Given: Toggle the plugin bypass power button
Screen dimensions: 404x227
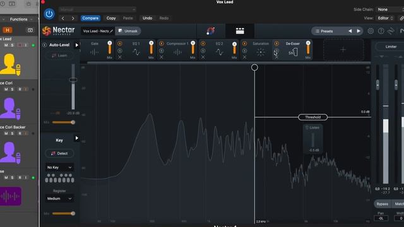Looking at the screenshot, I should (49, 14).
